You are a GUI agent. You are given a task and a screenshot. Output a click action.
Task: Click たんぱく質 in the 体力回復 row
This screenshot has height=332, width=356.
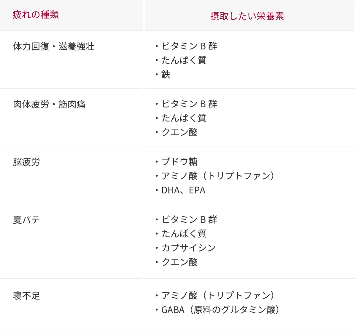[x=184, y=60]
